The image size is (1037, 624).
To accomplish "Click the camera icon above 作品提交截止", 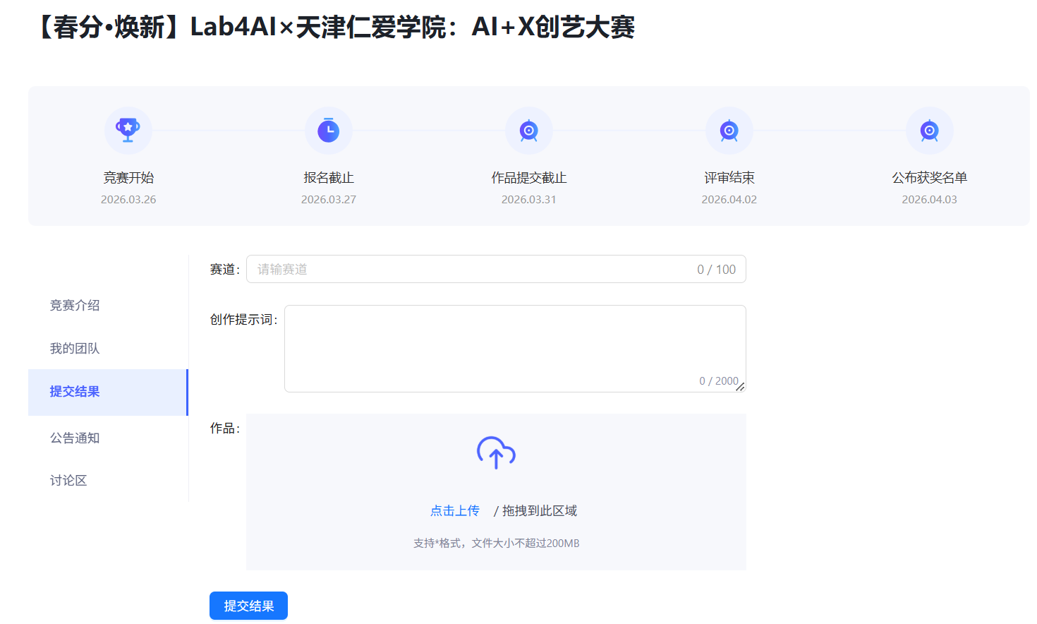I will tap(528, 130).
